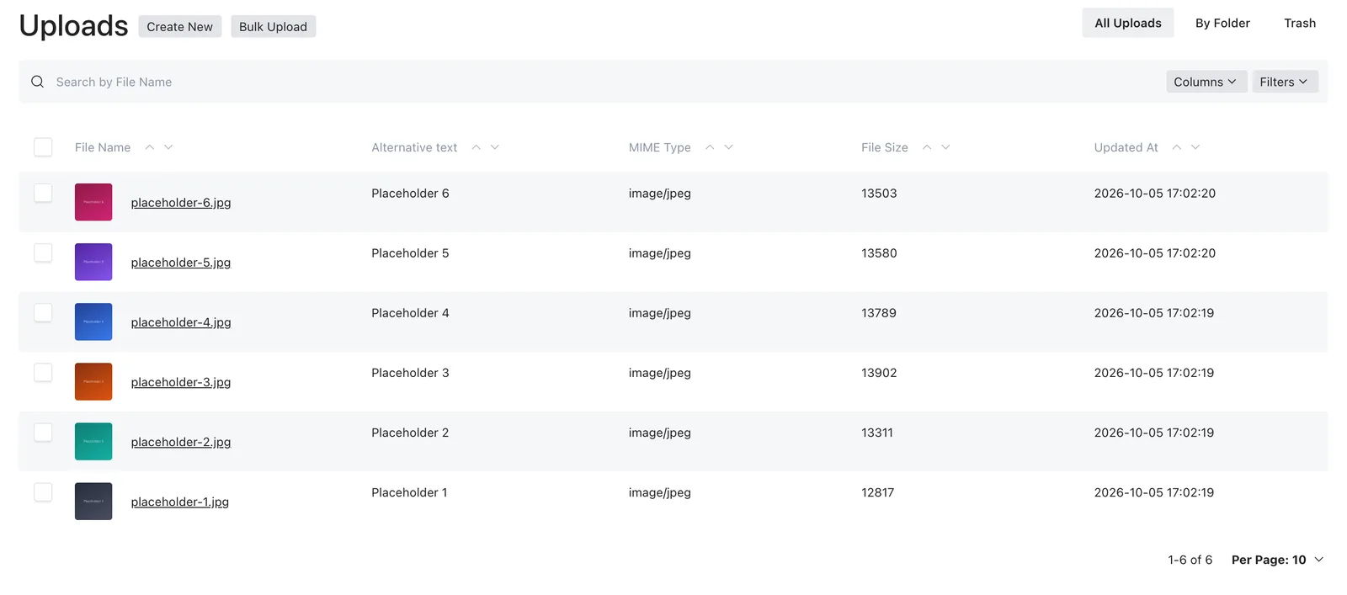Viewport: 1347px width, 595px height.
Task: Click the dark gray placeholder-1 thumbnail
Action: (93, 501)
